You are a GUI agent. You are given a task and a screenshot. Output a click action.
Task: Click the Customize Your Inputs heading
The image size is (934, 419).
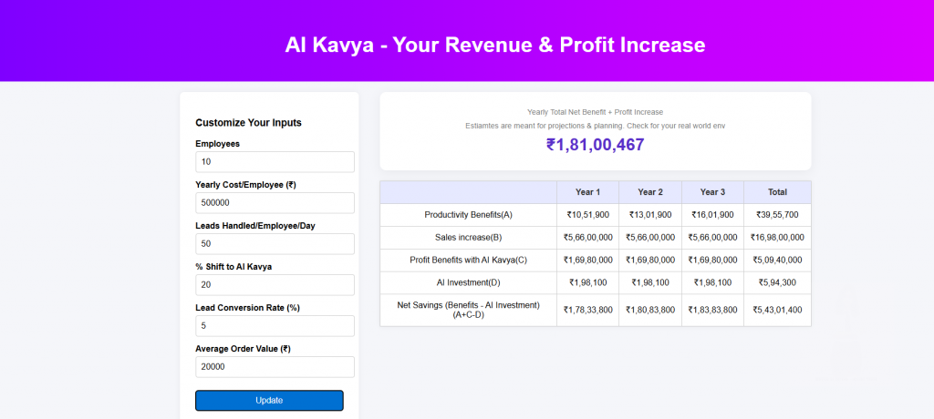(x=248, y=123)
